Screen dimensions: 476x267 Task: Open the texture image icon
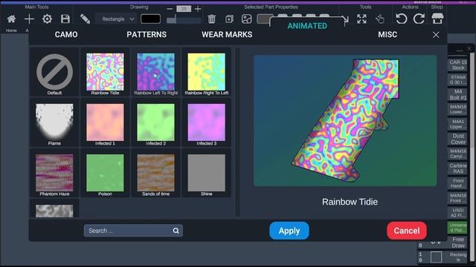246,19
